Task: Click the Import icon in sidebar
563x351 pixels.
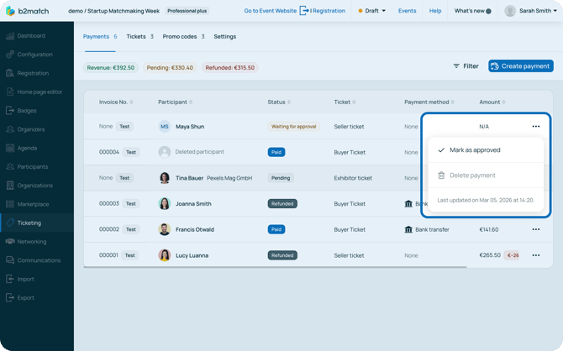Action: pos(10,279)
